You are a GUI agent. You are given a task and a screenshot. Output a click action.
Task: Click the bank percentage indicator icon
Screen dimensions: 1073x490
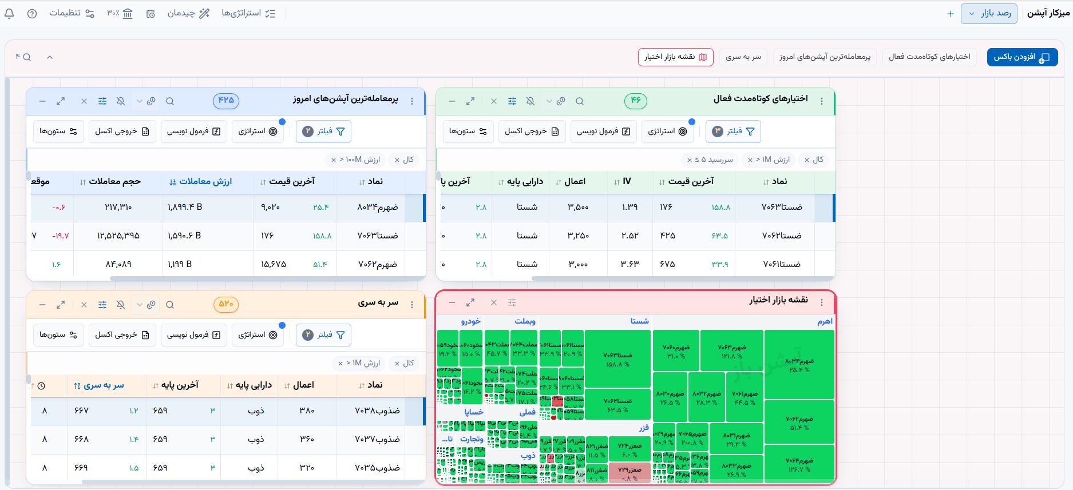click(120, 13)
